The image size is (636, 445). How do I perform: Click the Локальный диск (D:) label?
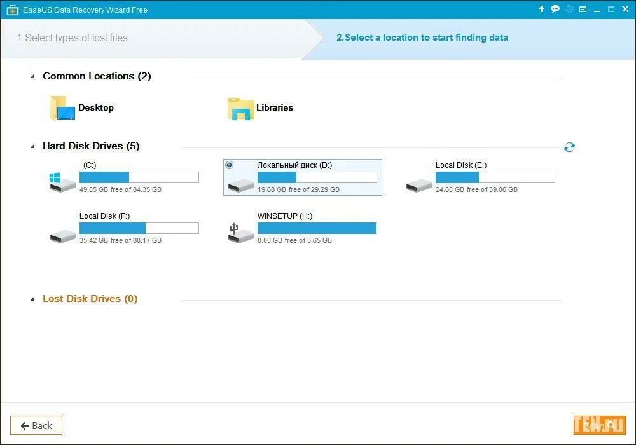tap(295, 165)
